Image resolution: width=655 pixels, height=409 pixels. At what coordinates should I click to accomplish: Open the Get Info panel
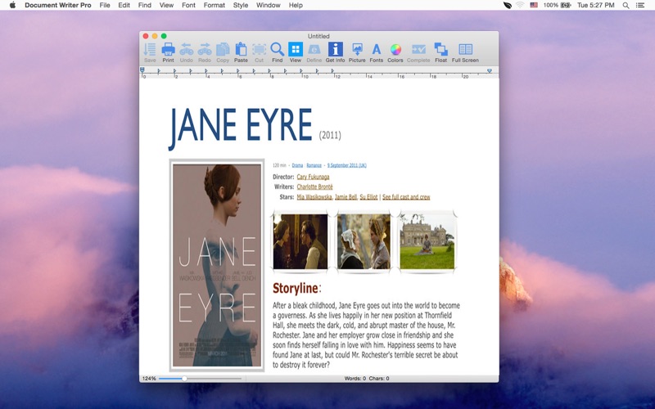click(x=335, y=52)
